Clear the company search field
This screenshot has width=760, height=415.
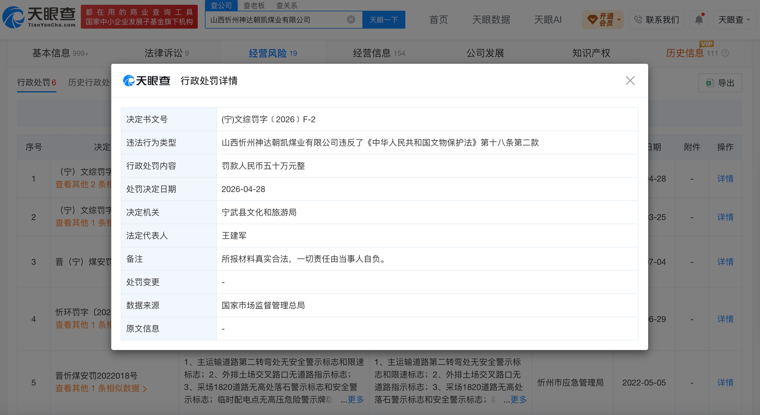[x=351, y=20]
